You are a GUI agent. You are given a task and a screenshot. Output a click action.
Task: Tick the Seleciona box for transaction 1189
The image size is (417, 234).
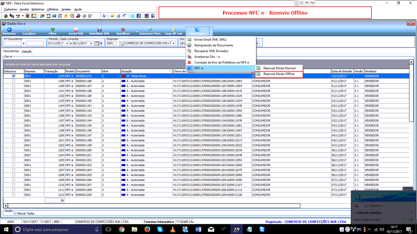pyautogui.click(x=13, y=81)
